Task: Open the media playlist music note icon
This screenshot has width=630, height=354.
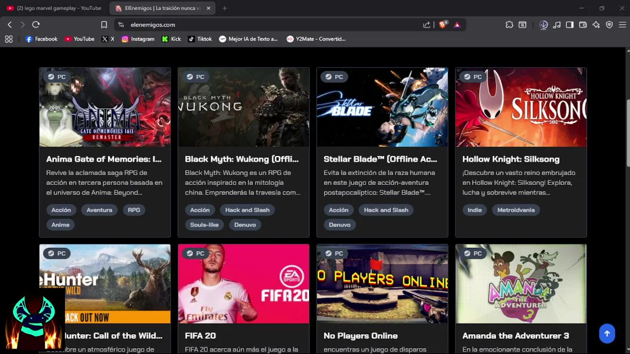Action: [557, 25]
